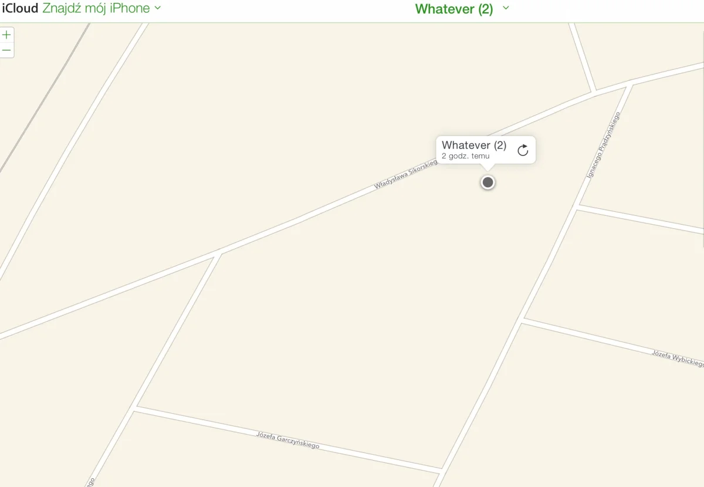
Task: Expand chevron beside Znajdź mój iPhone
Action: 157,8
